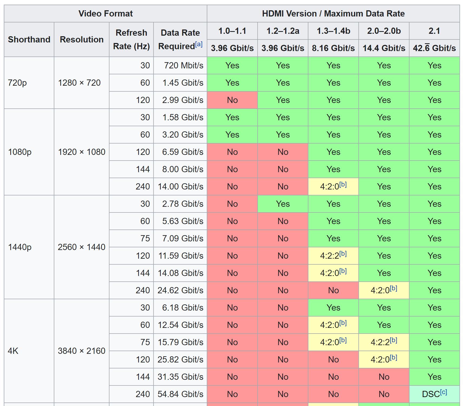Click footnote [b] beside 4:2:2 in 1440p 120 Hz row

(x=343, y=254)
